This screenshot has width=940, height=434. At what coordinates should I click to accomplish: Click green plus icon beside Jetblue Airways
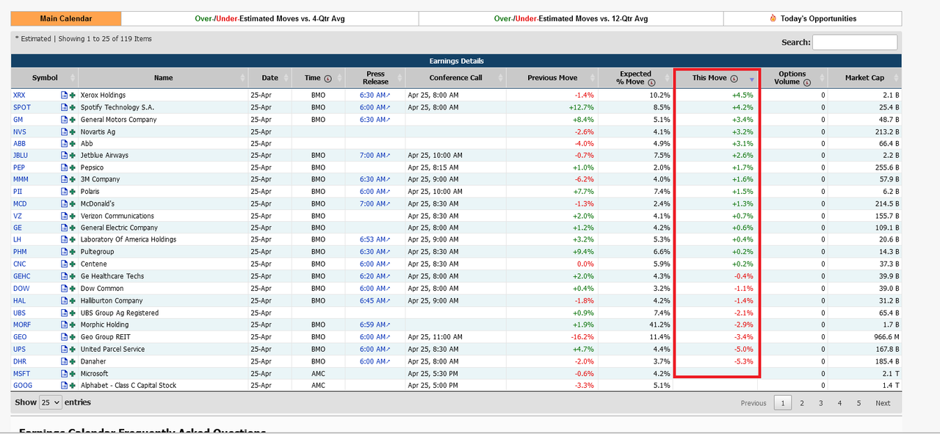click(73, 156)
